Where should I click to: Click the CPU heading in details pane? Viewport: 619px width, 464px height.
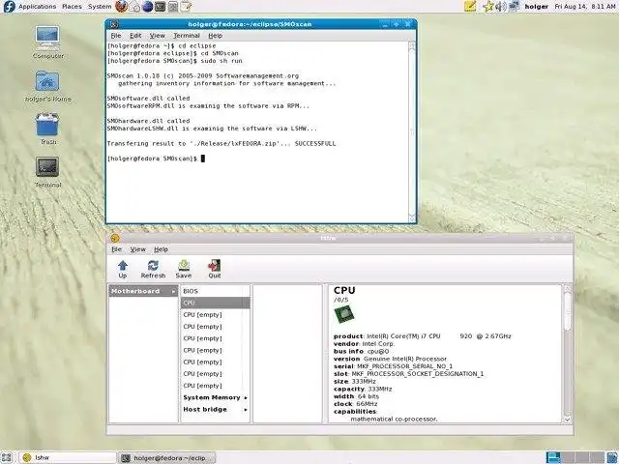point(344,290)
